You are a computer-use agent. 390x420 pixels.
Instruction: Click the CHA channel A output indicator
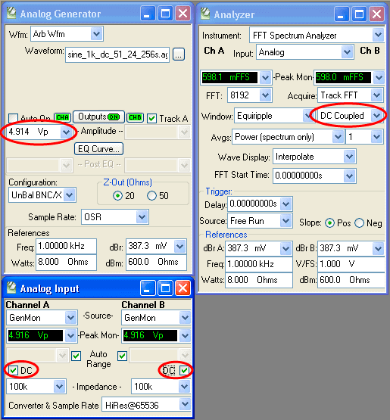(62, 117)
